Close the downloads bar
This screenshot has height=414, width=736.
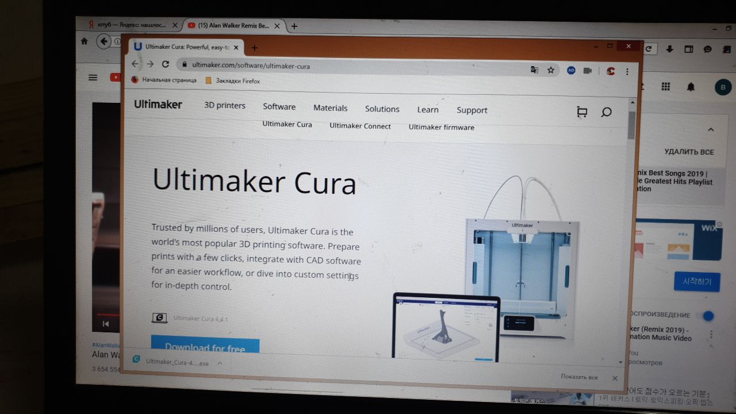[615, 378]
